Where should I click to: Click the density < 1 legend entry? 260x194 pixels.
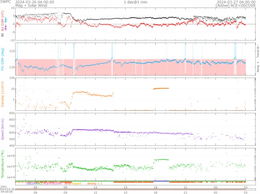coord(94,183)
